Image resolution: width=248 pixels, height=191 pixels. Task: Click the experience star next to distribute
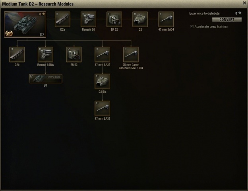(x=240, y=13)
